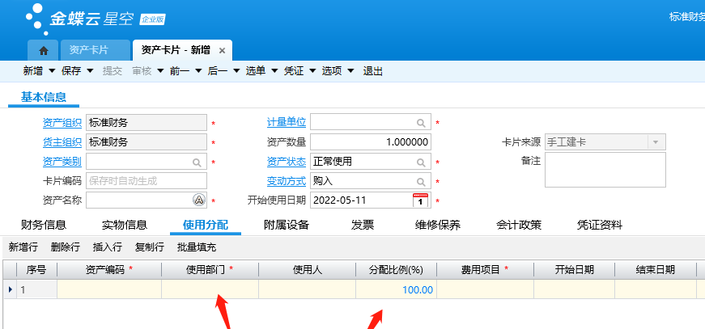The image size is (705, 329).
Task: Select the 使用部门 cell in row 1
Action: click(x=210, y=289)
